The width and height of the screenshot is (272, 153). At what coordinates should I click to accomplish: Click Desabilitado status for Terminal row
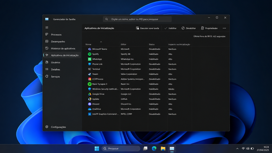coord(155,69)
